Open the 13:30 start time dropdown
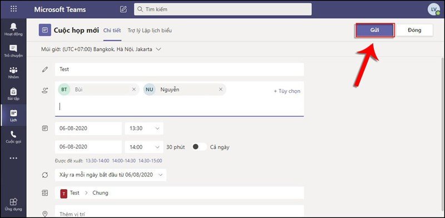 tap(144, 128)
